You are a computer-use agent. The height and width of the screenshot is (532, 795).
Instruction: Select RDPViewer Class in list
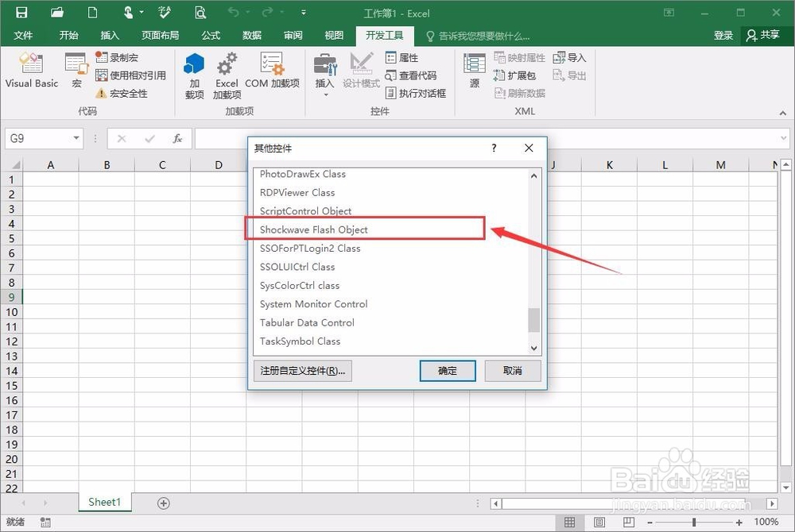[x=390, y=192]
